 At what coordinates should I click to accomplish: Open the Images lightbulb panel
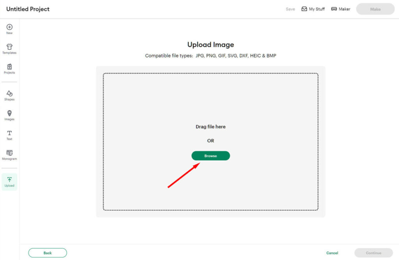tap(9, 114)
